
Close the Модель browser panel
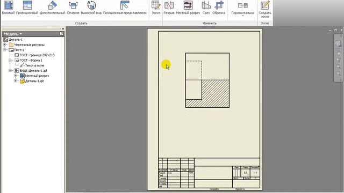63,28
